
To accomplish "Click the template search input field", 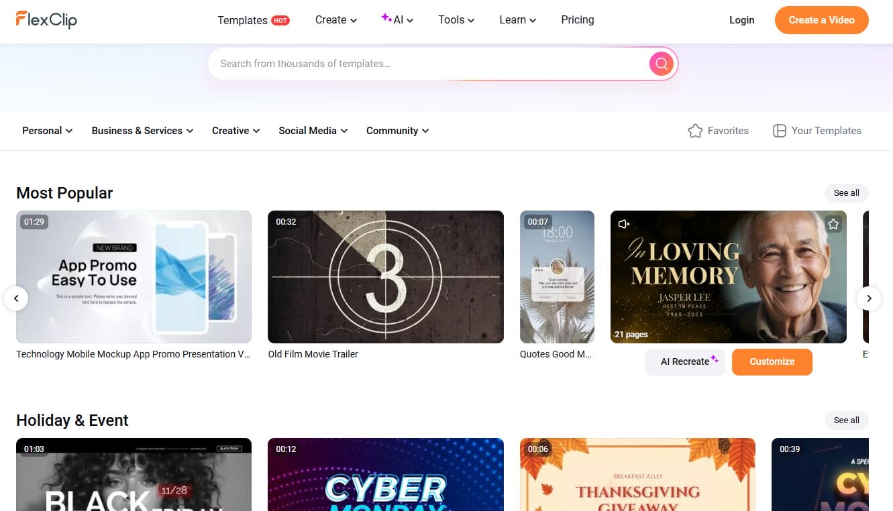I will point(429,64).
